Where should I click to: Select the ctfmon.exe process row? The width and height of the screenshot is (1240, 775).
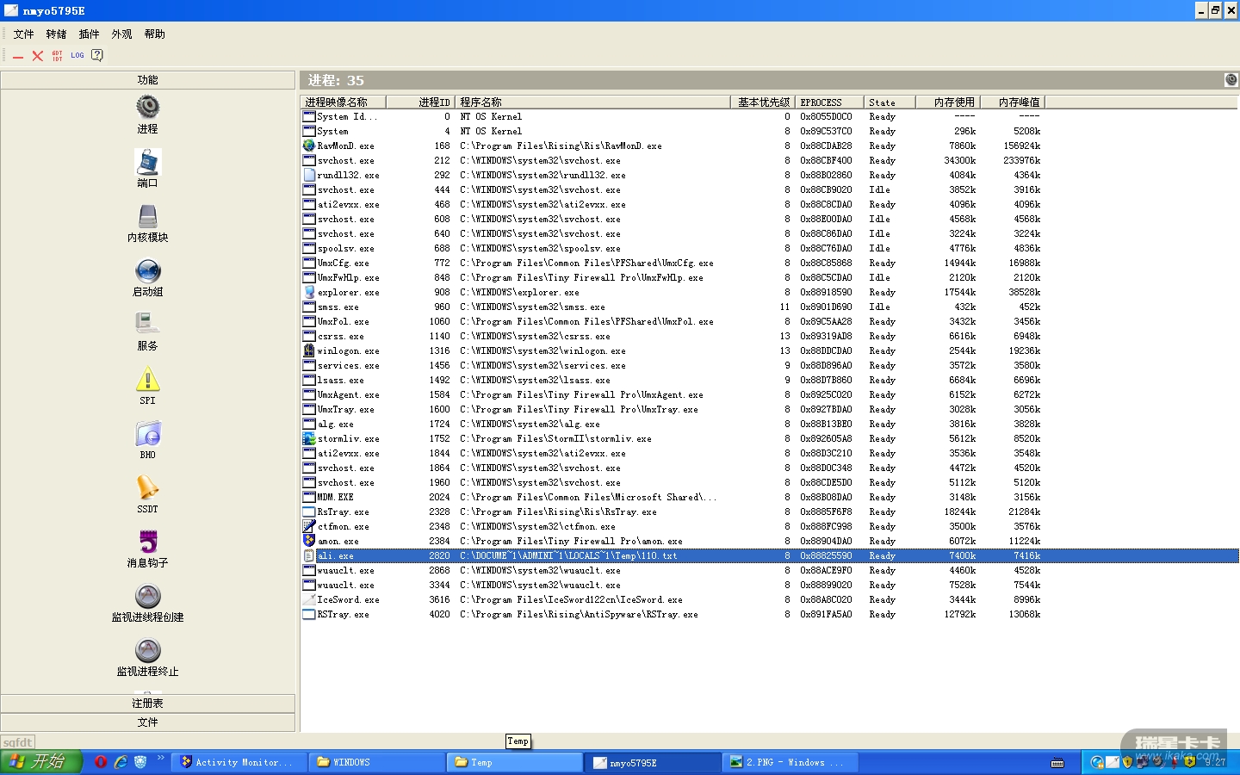point(770,526)
